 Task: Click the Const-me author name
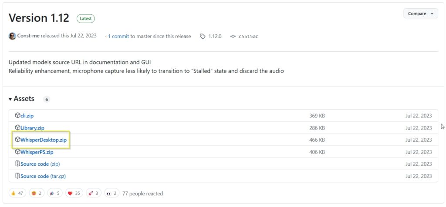click(x=28, y=36)
